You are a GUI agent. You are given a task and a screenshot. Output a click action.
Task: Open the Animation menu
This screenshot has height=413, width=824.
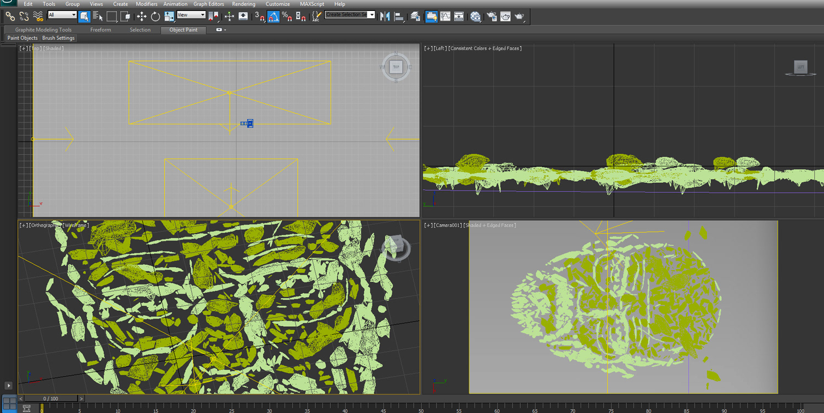175,4
